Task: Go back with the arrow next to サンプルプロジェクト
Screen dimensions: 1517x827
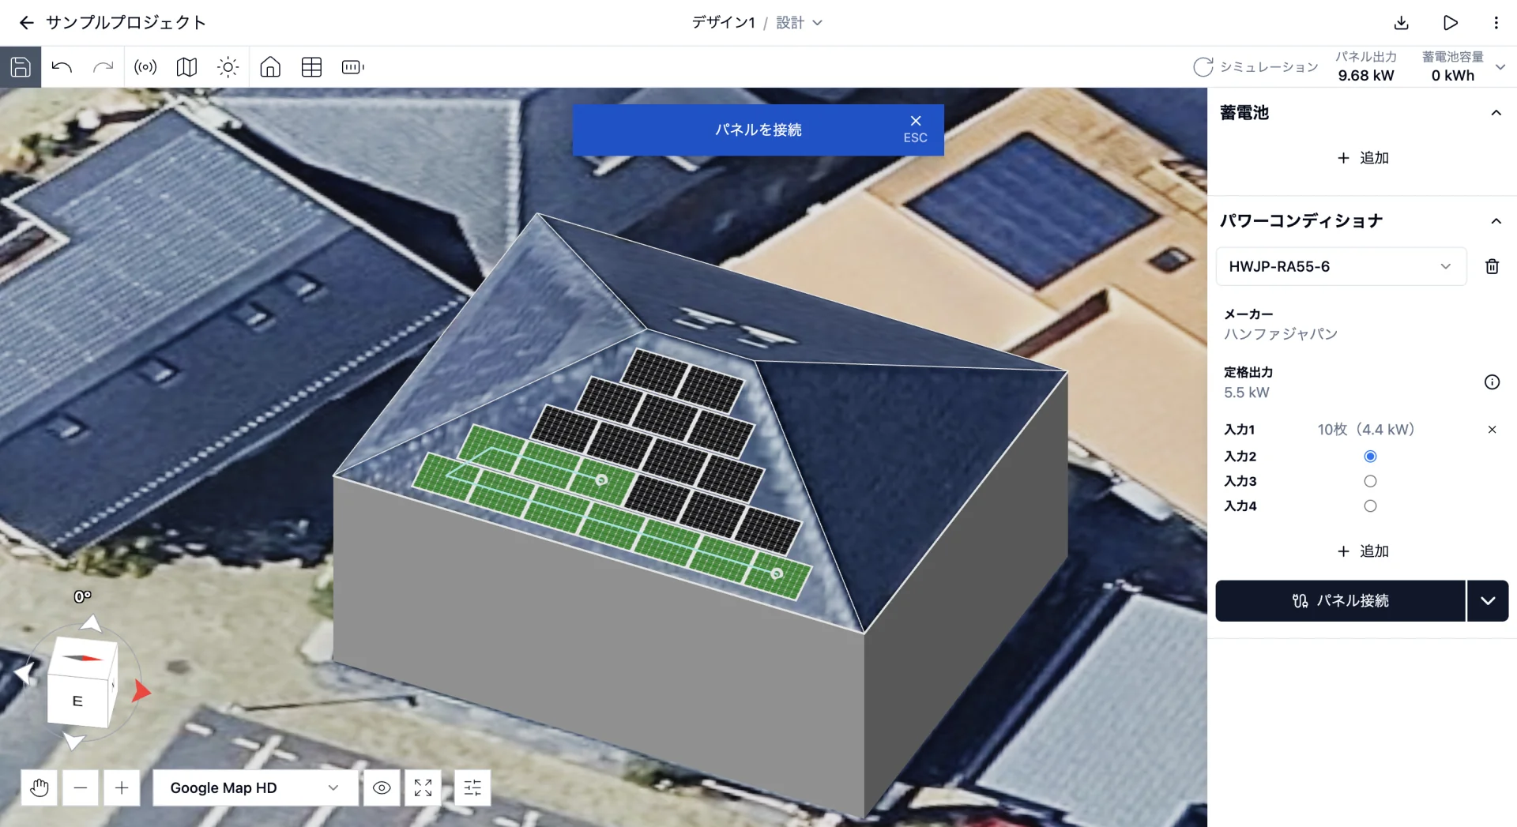Action: tap(27, 23)
